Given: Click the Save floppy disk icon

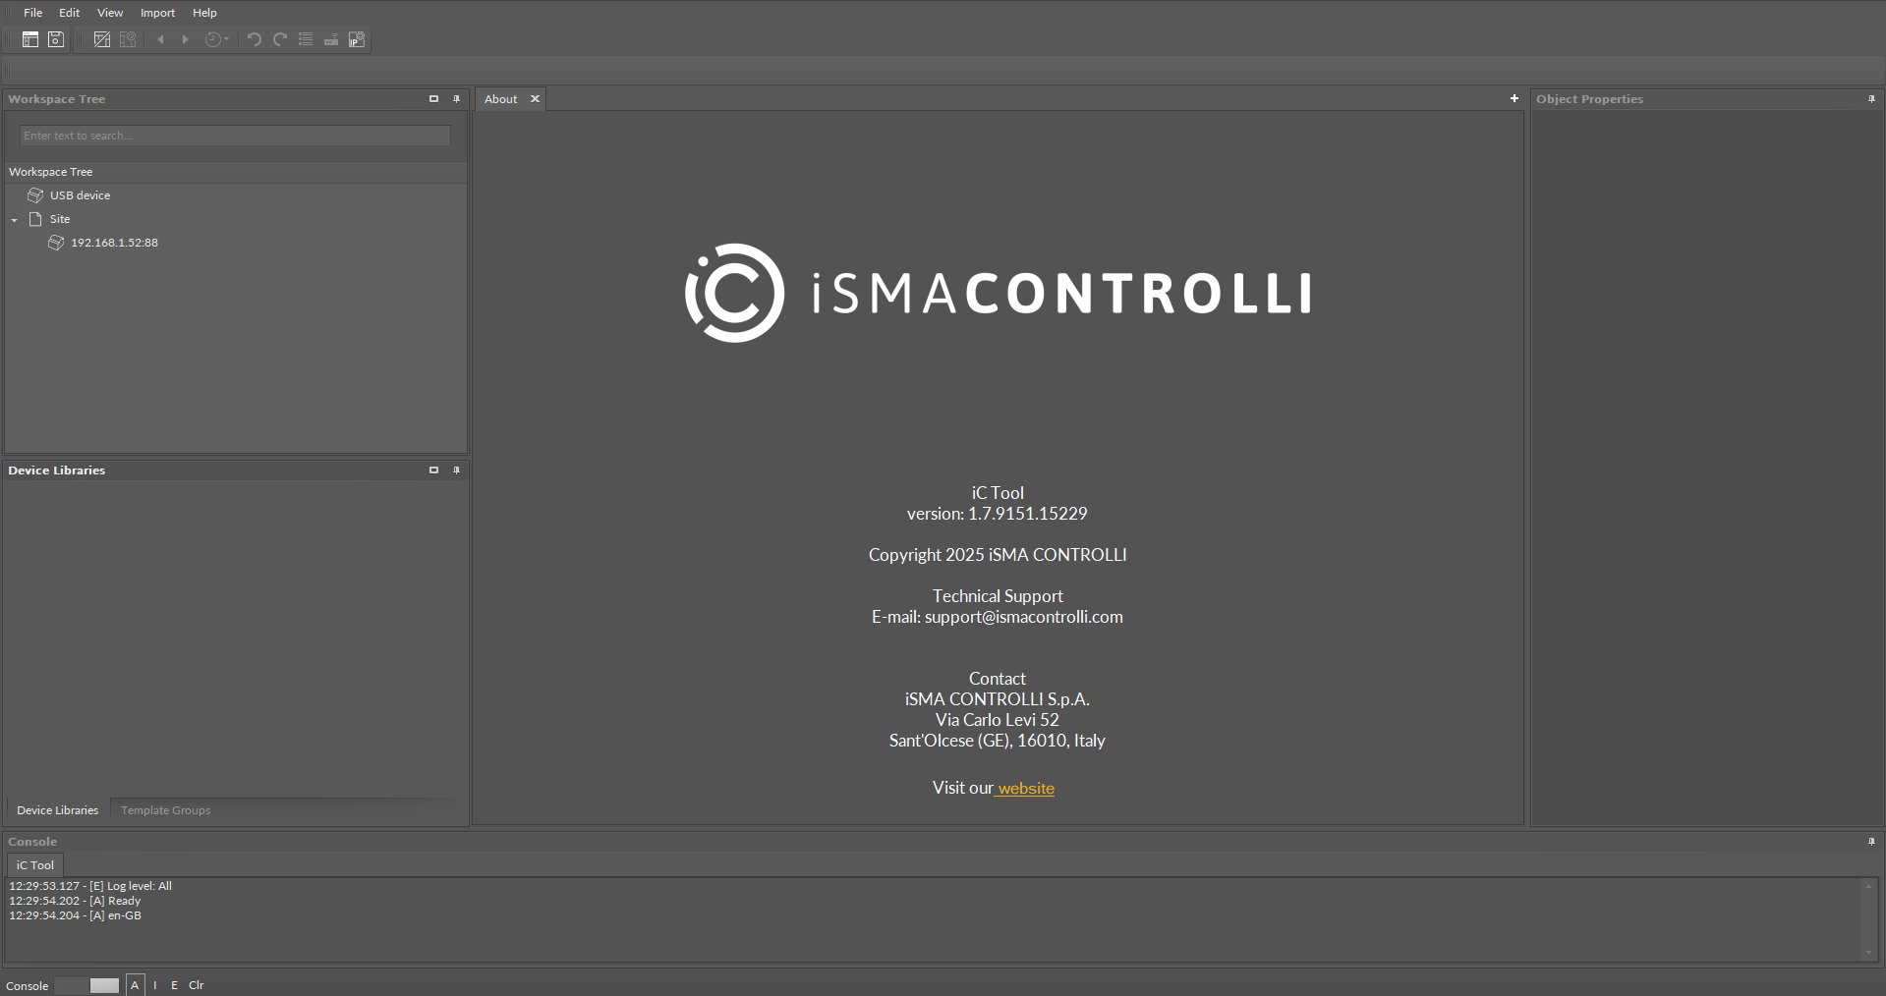Looking at the screenshot, I should (56, 39).
